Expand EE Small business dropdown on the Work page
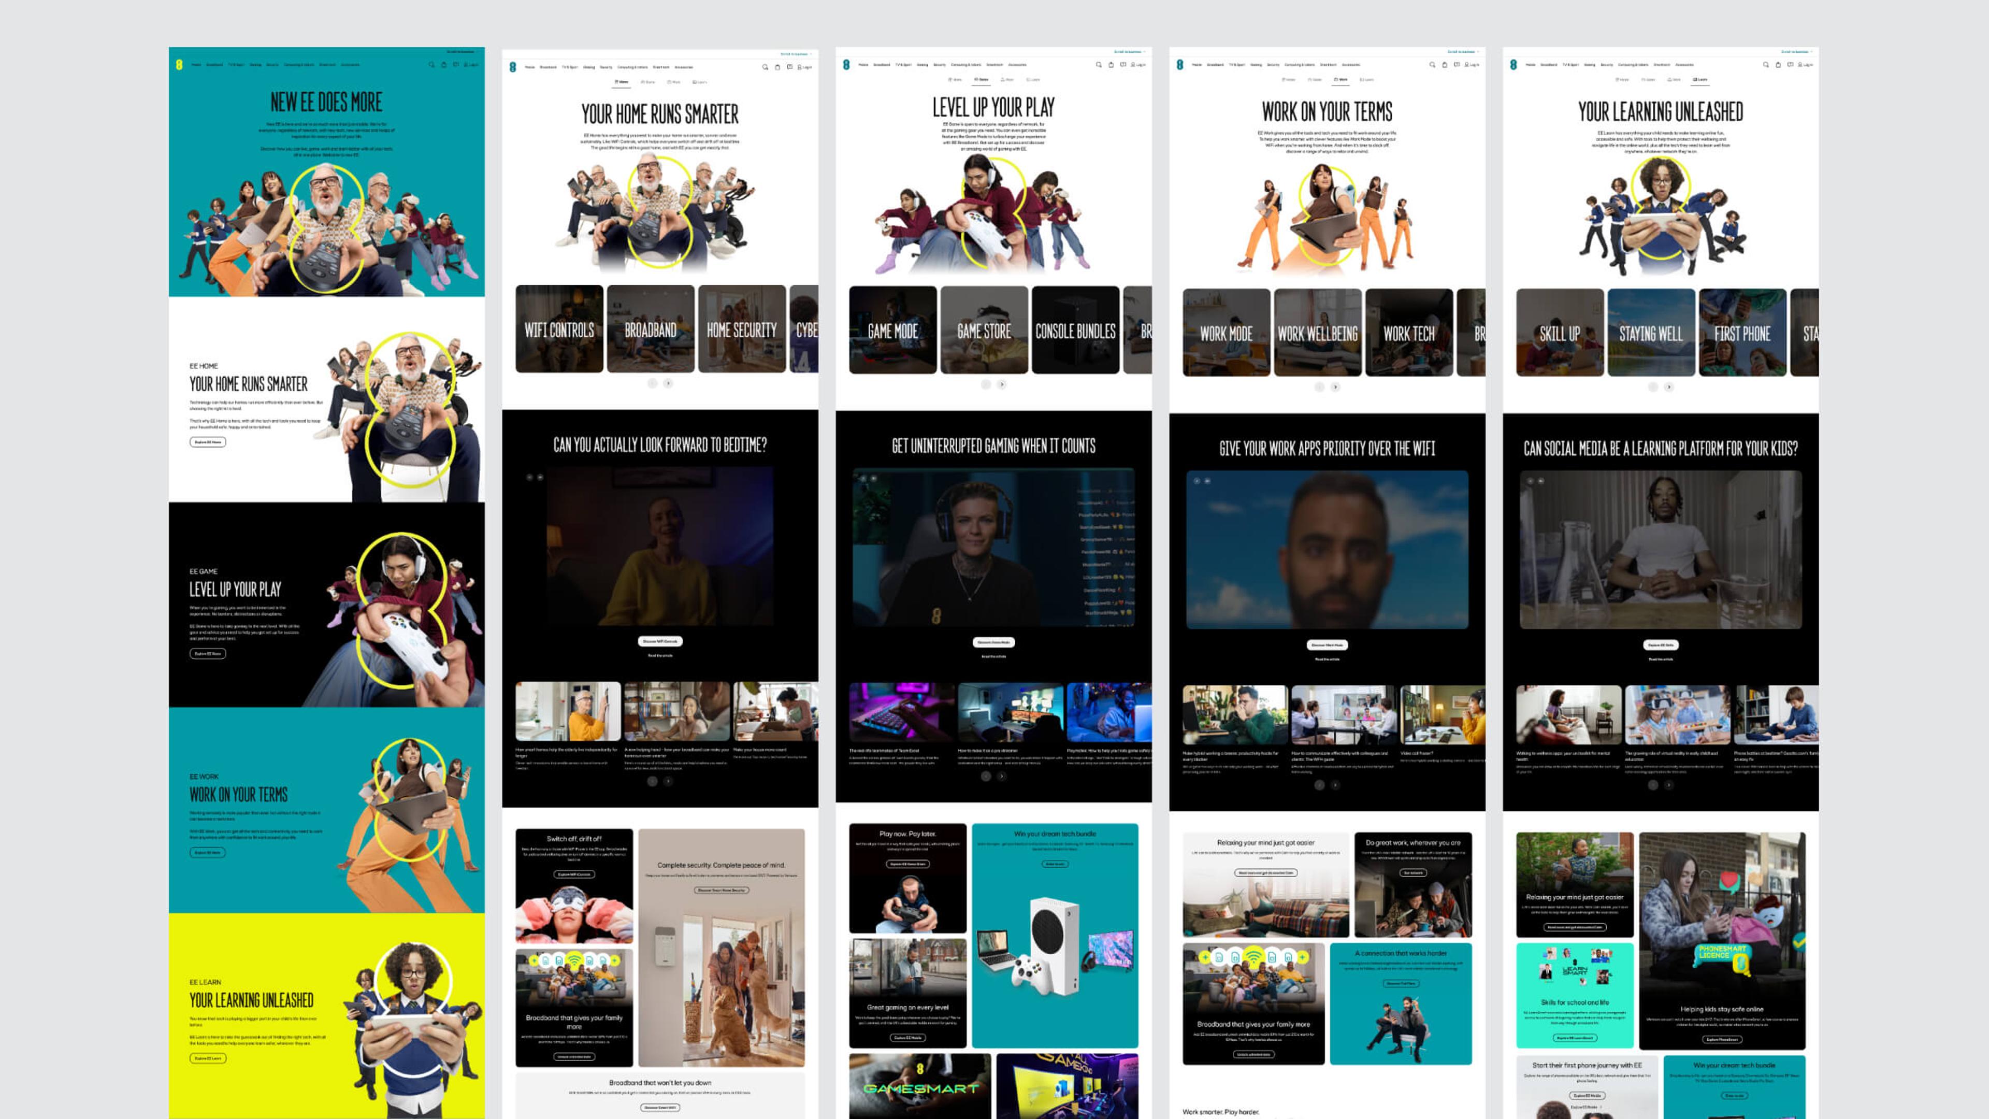The width and height of the screenshot is (1989, 1119). (x=1462, y=52)
